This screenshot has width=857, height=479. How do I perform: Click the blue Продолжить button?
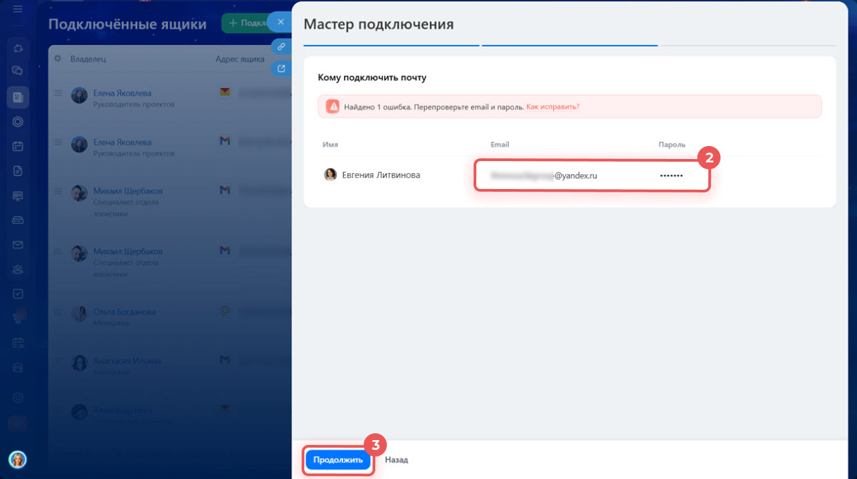(x=338, y=460)
